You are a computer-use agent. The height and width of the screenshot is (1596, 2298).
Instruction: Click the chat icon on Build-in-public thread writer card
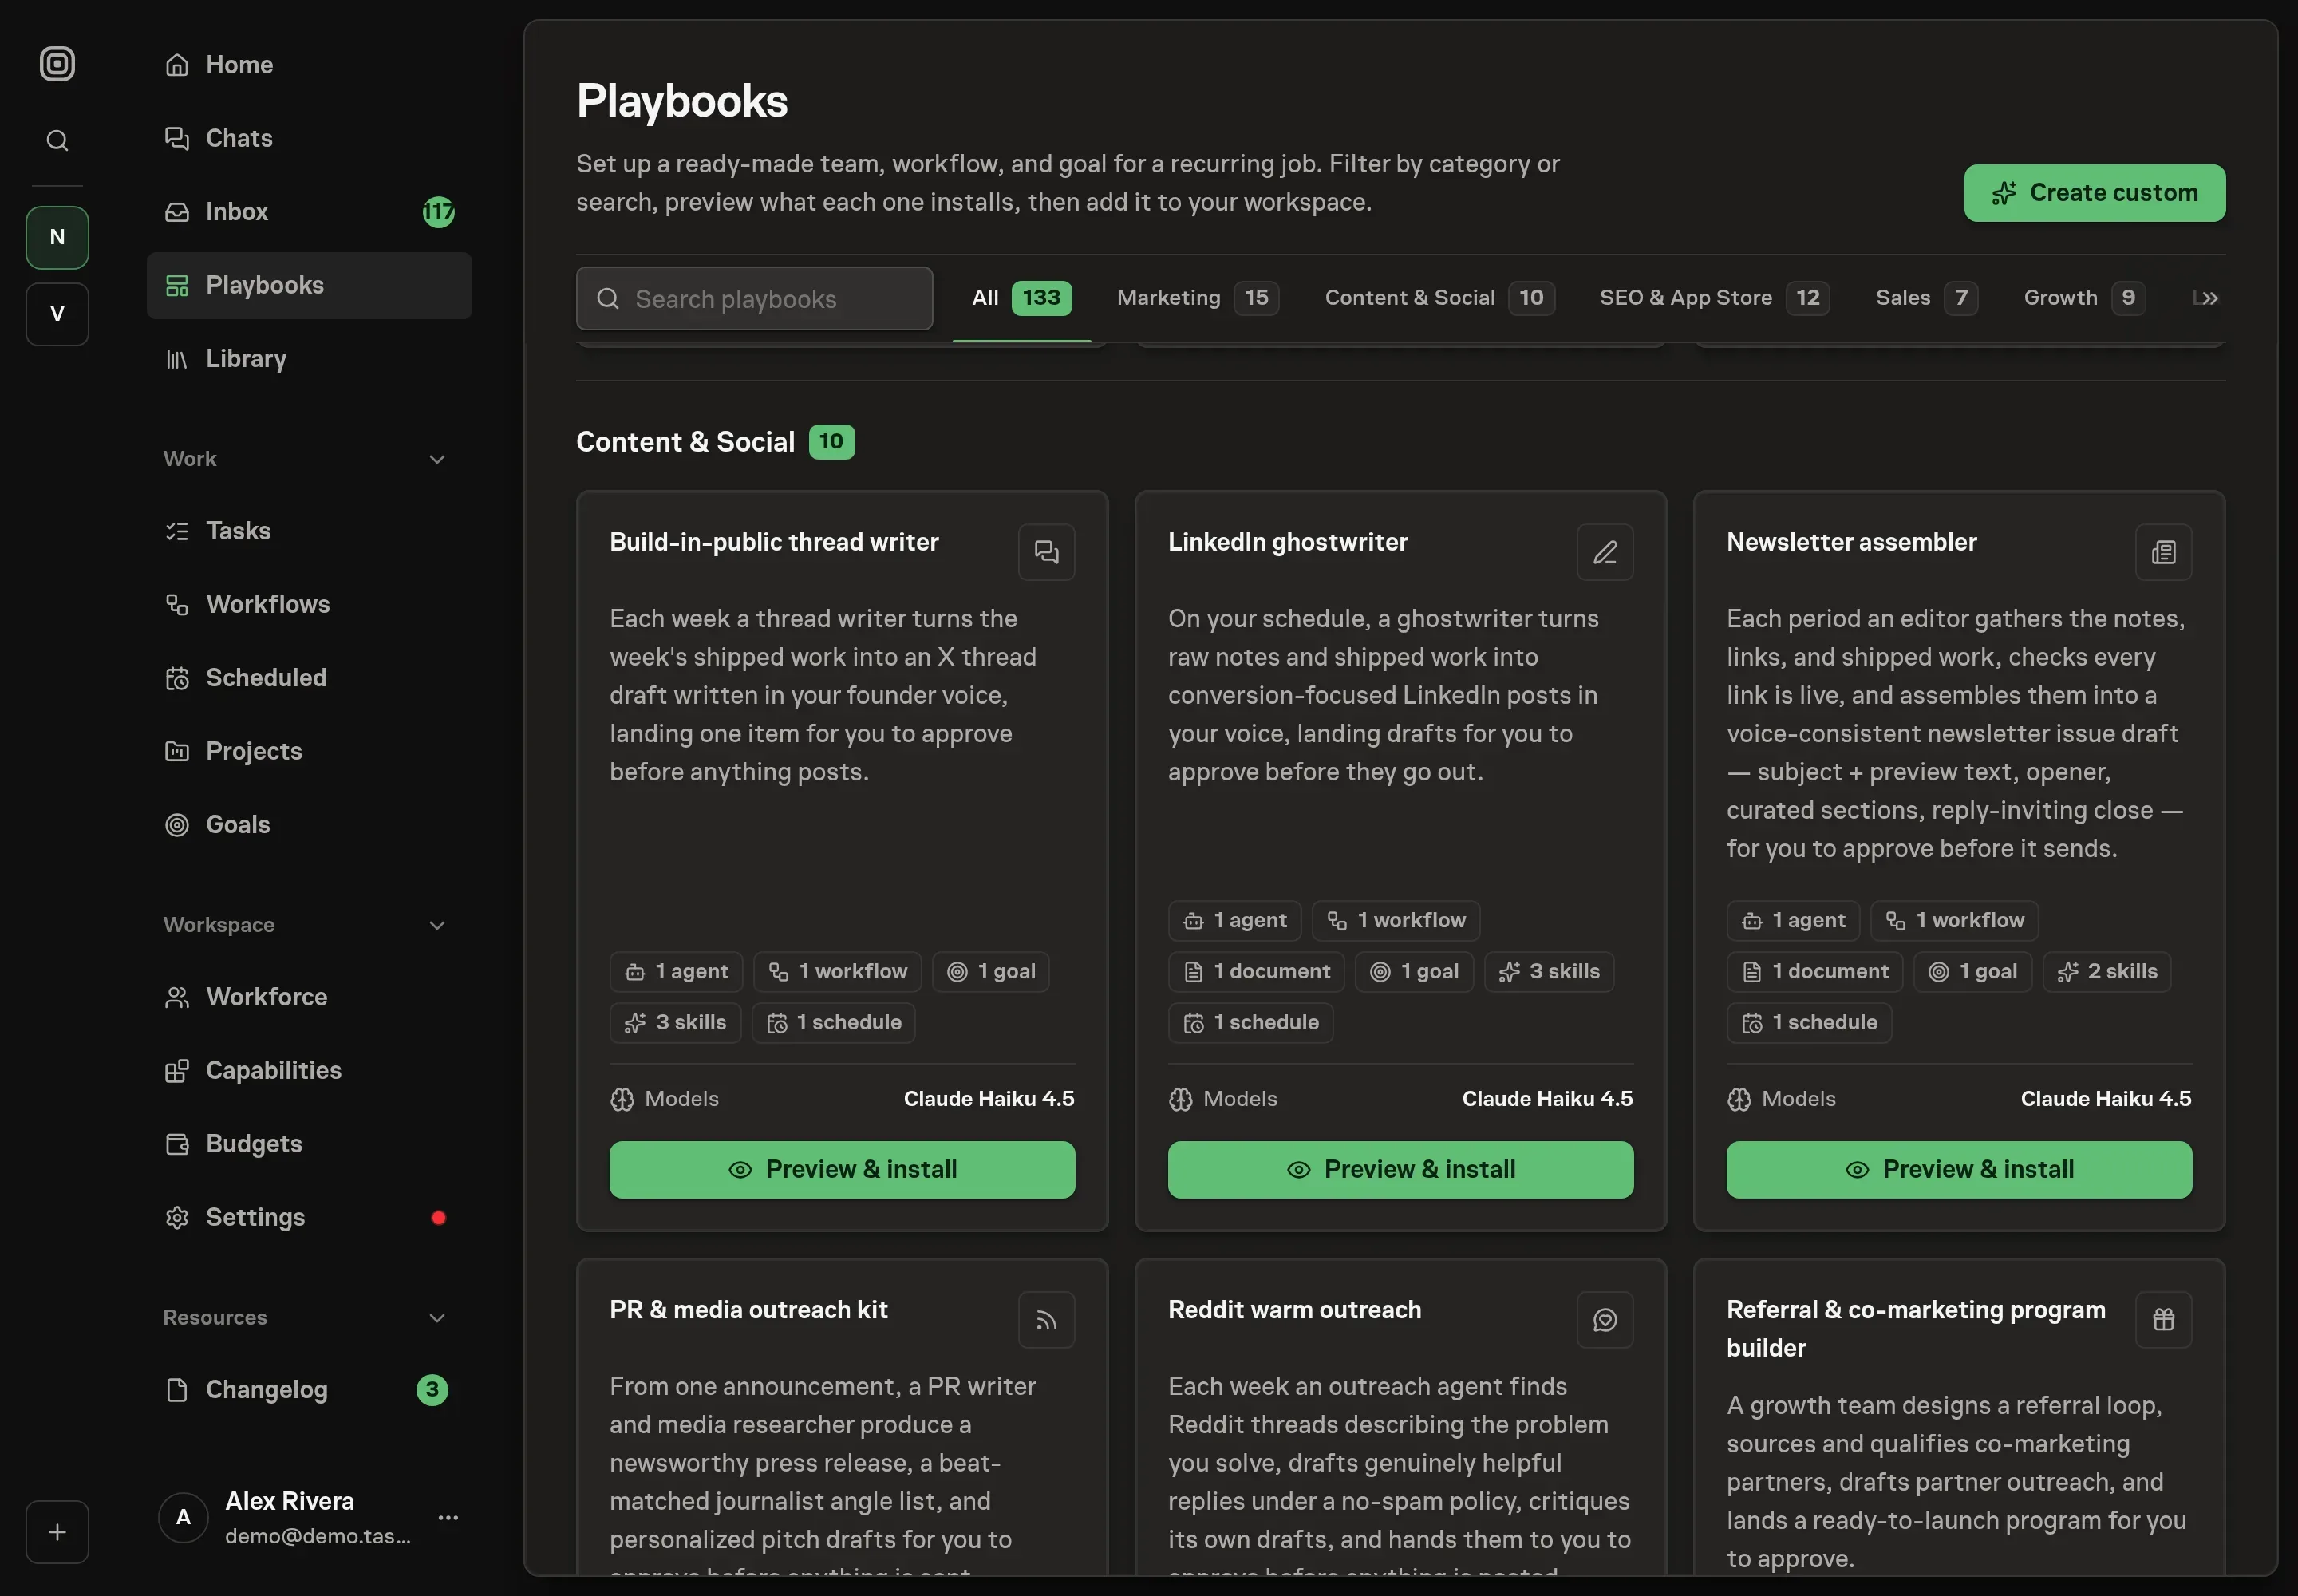1046,552
